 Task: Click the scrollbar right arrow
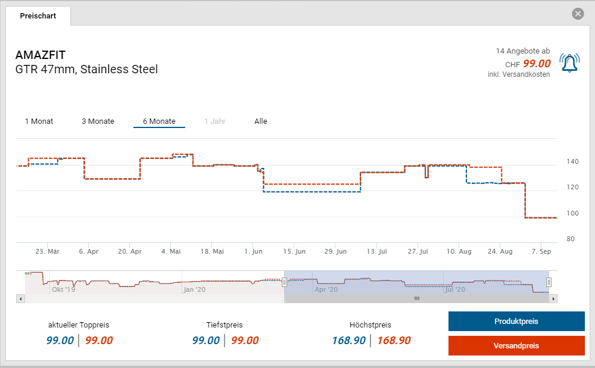coord(553,298)
